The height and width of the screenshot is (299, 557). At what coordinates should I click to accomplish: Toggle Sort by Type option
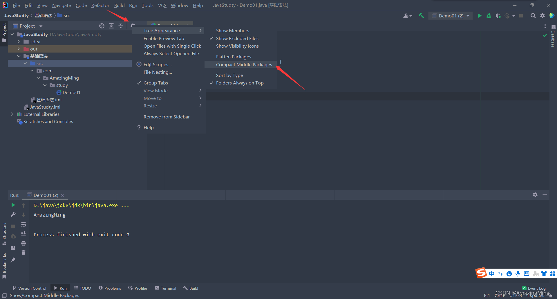pos(241,75)
